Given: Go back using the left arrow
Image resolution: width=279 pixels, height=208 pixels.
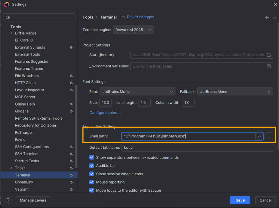Looking at the screenshot, I should (x=267, y=17).
